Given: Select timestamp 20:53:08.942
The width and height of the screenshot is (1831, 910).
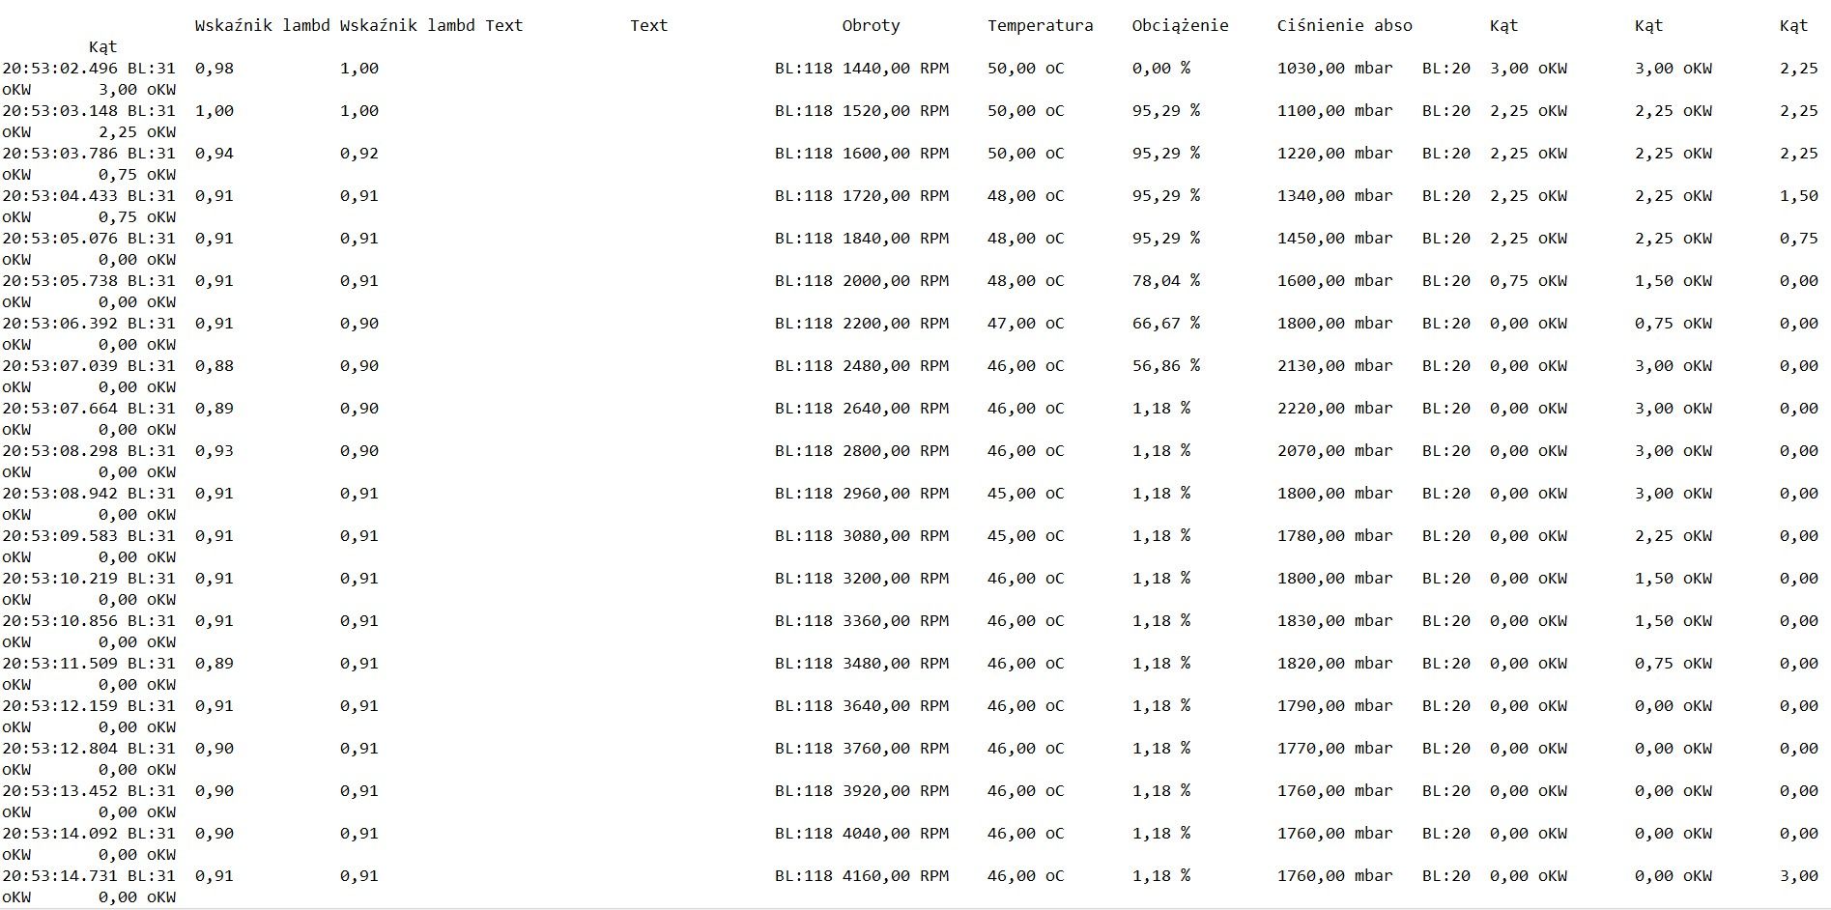Looking at the screenshot, I should (60, 494).
